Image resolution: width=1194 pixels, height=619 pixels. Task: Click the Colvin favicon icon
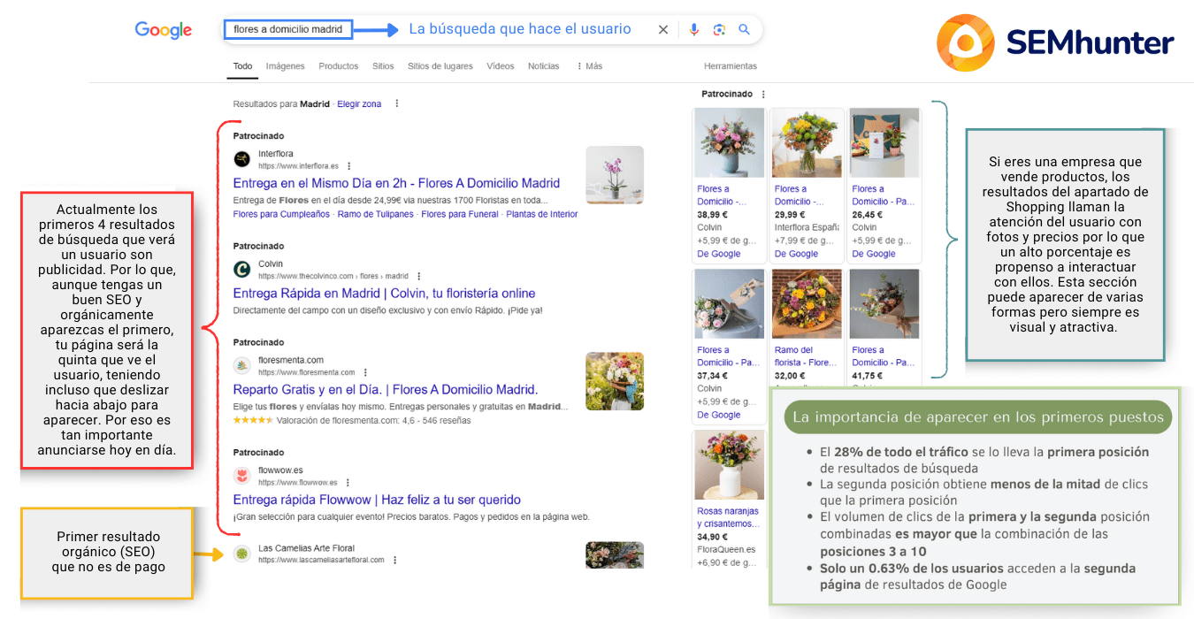(x=241, y=270)
